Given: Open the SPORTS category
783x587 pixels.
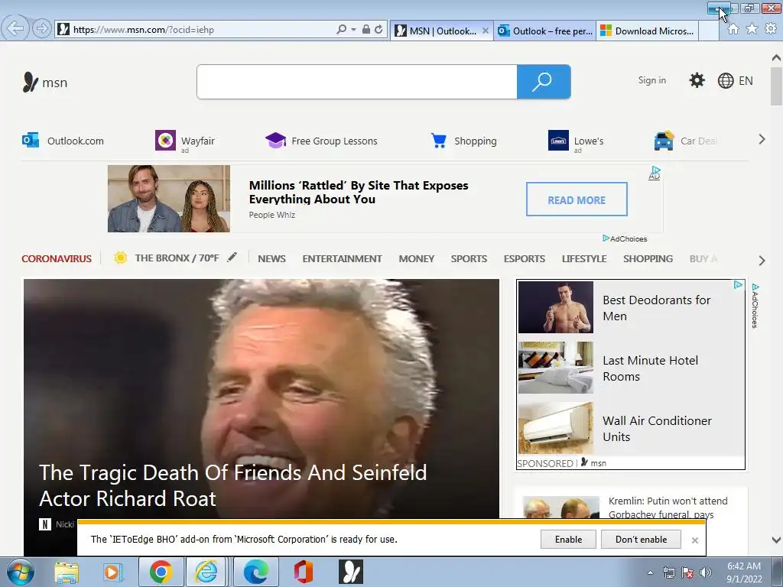Looking at the screenshot, I should pyautogui.click(x=469, y=258).
